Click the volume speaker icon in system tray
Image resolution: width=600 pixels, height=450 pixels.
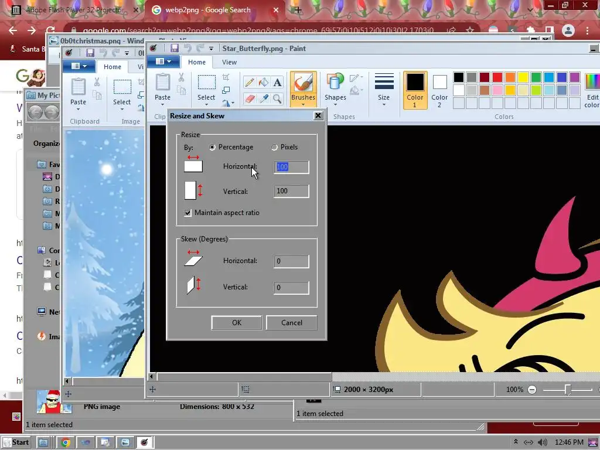[x=542, y=442]
